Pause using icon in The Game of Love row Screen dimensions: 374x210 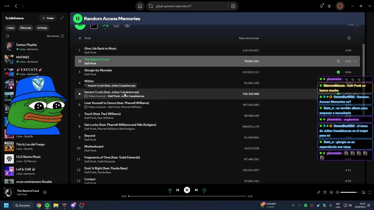[x=79, y=61]
